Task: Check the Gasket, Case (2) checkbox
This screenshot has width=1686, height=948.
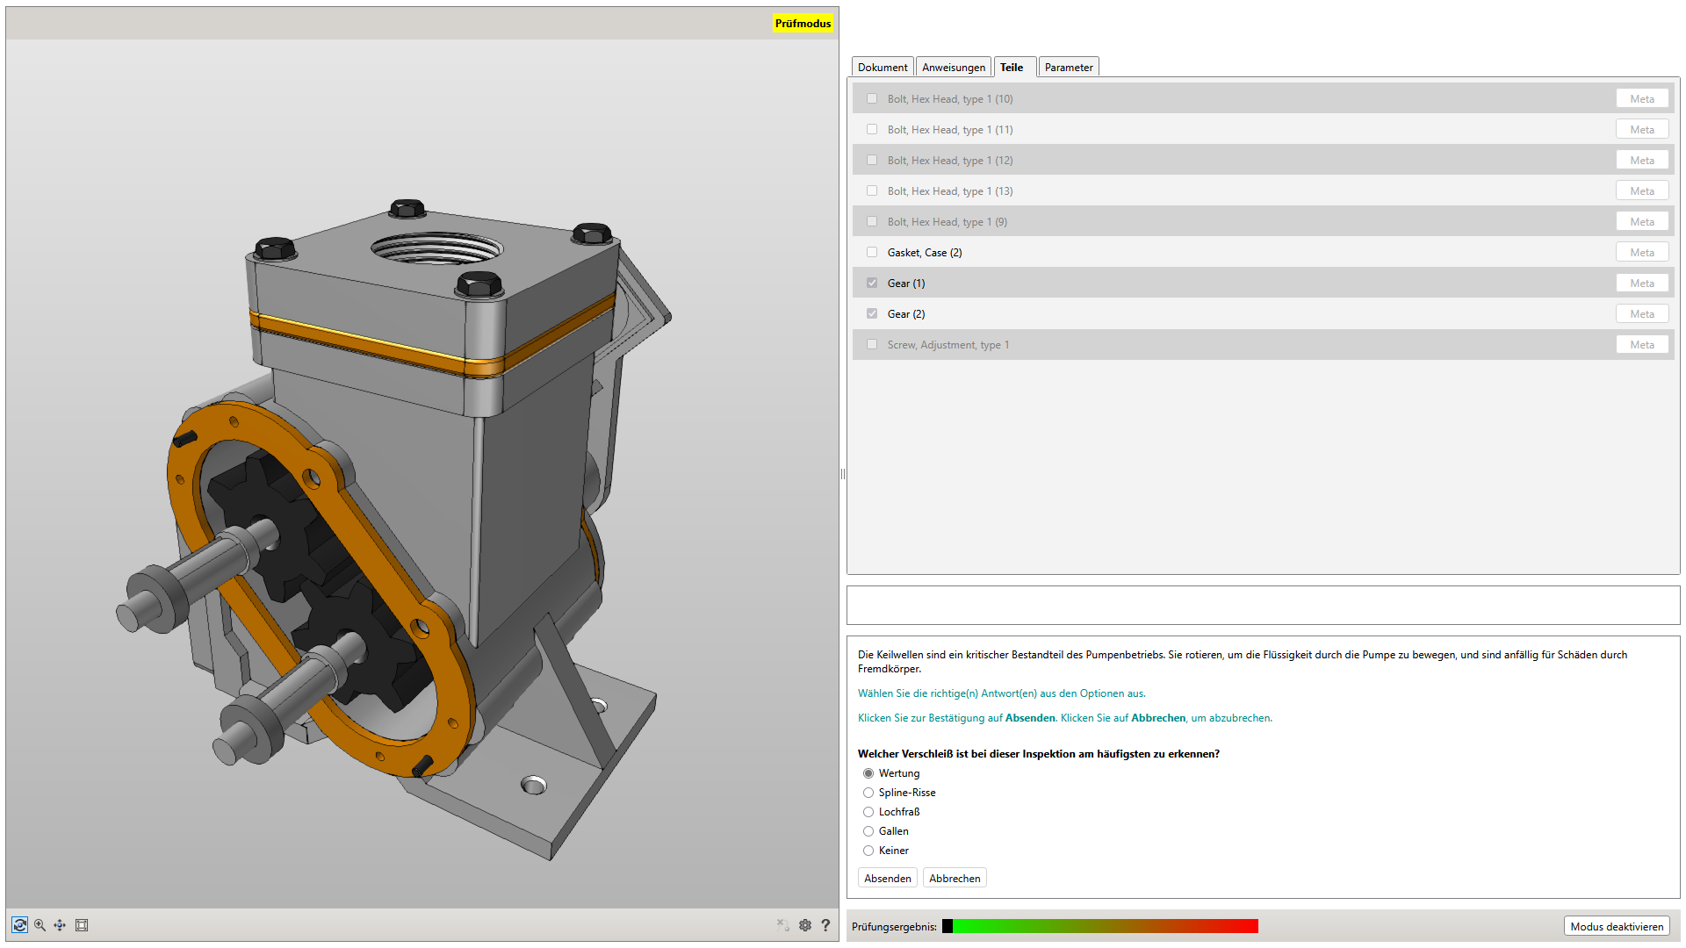Action: click(872, 252)
